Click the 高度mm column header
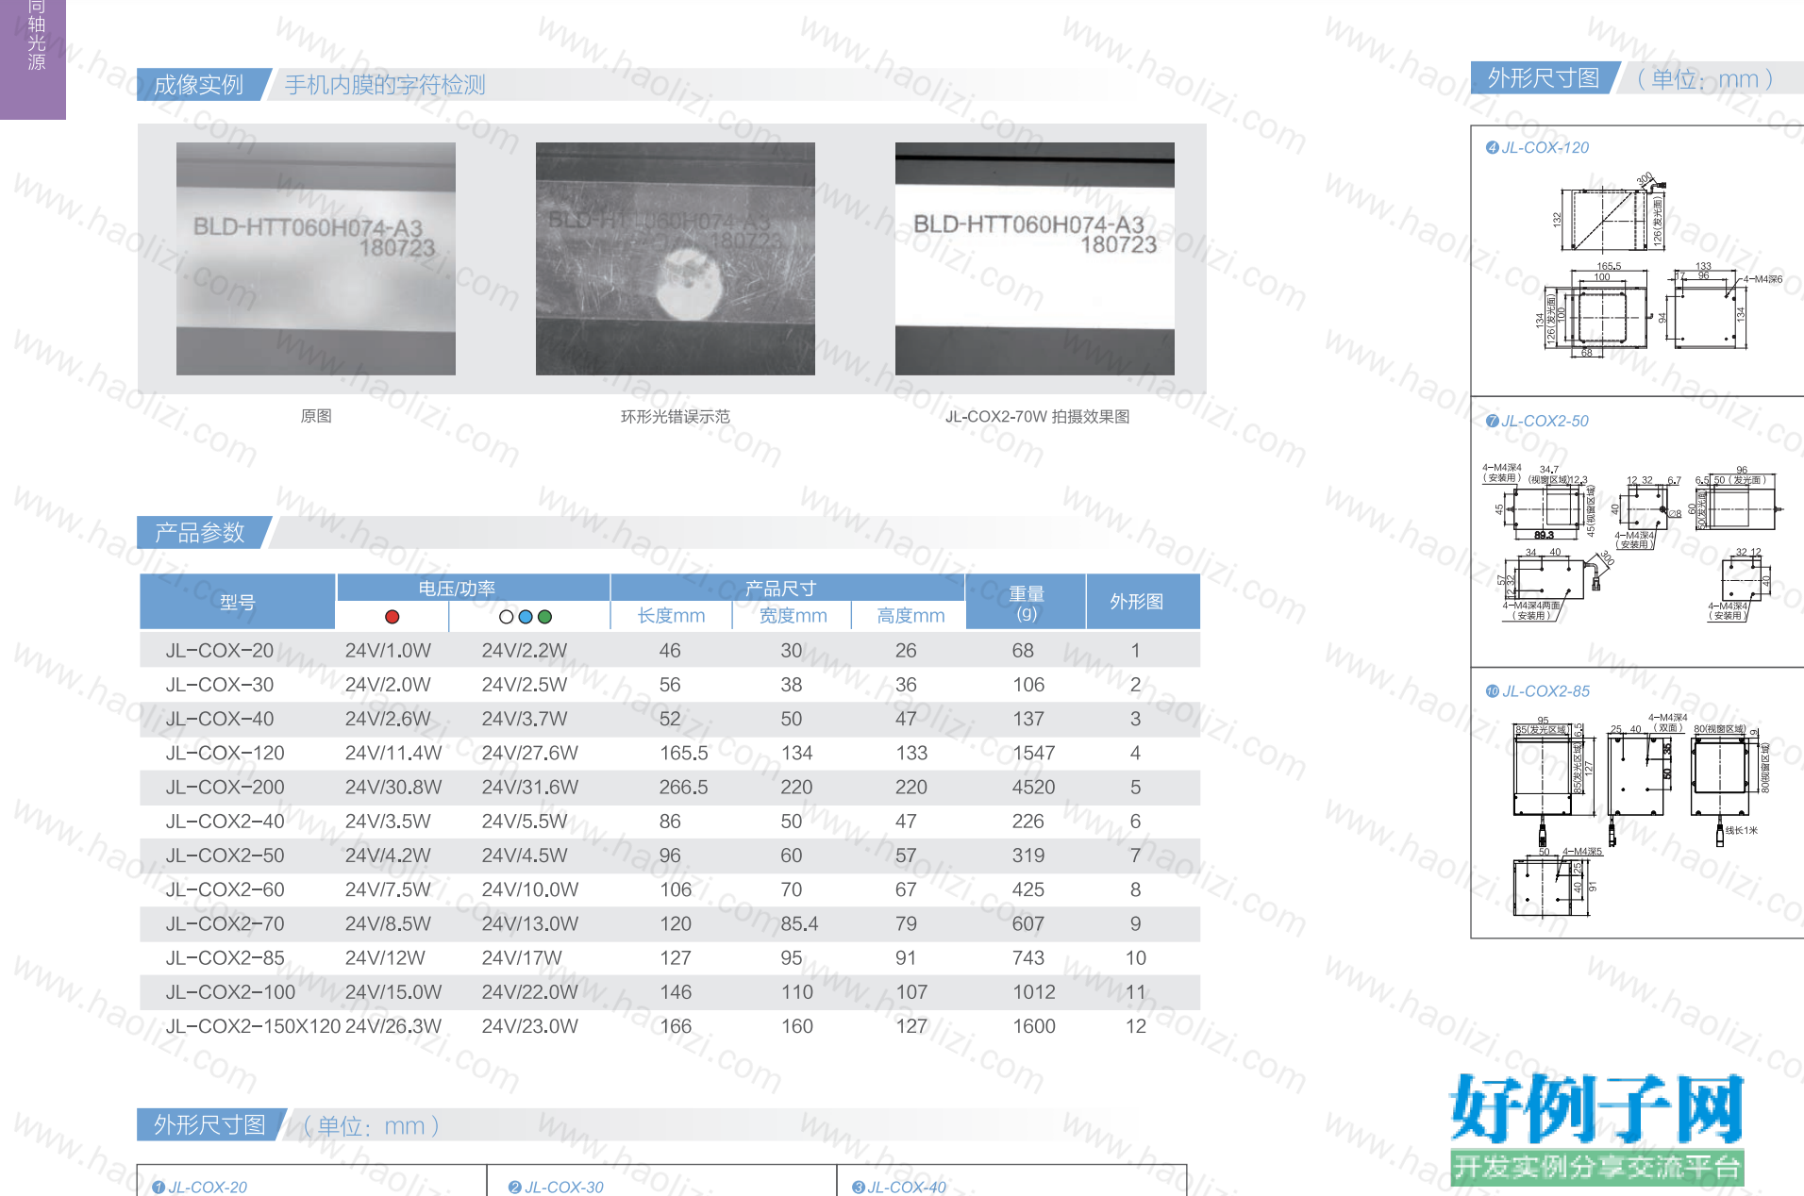Image resolution: width=1804 pixels, height=1196 pixels. 910,616
